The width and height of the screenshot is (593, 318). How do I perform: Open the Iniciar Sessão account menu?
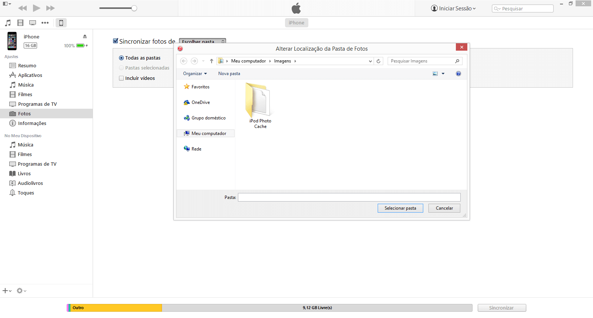(453, 8)
